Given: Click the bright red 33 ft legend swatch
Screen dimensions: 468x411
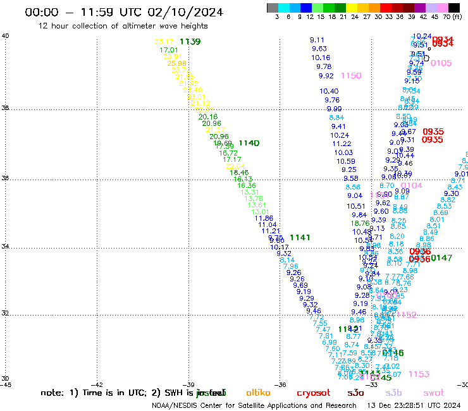Looking at the screenshot, I should tap(386, 8).
